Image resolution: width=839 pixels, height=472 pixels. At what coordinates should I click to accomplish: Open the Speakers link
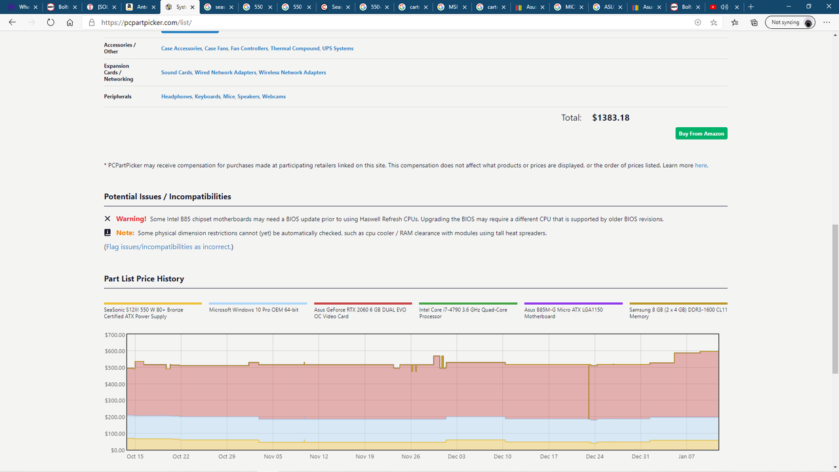[x=248, y=96]
